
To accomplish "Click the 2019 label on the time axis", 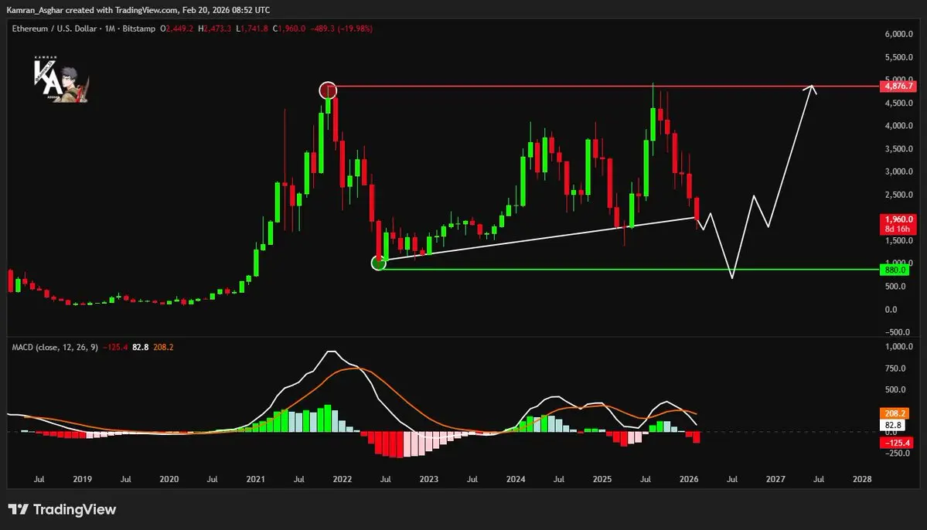I will pos(82,479).
